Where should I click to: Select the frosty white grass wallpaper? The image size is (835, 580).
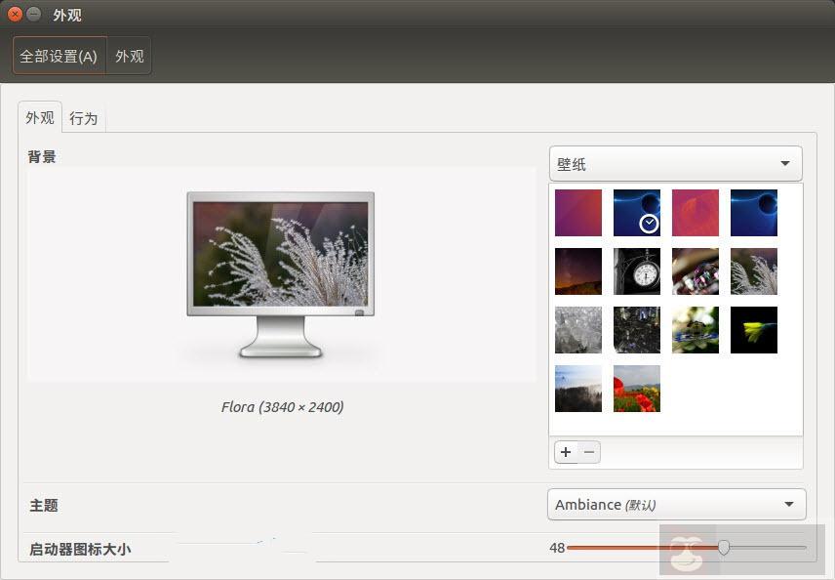coord(753,271)
